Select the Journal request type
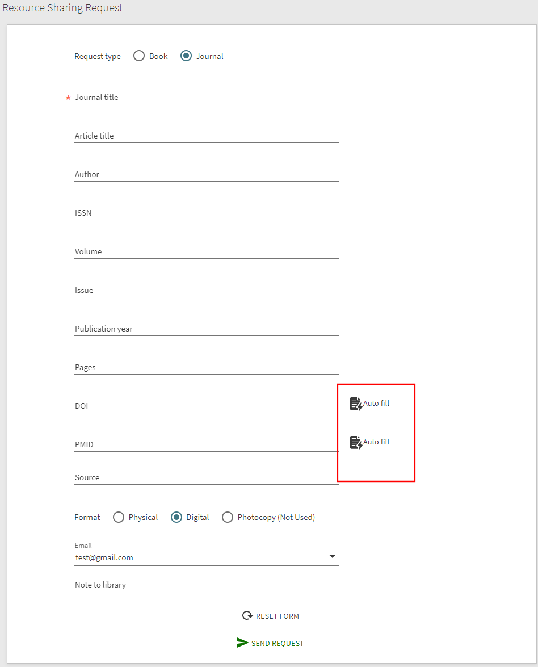The width and height of the screenshot is (538, 667). click(186, 56)
